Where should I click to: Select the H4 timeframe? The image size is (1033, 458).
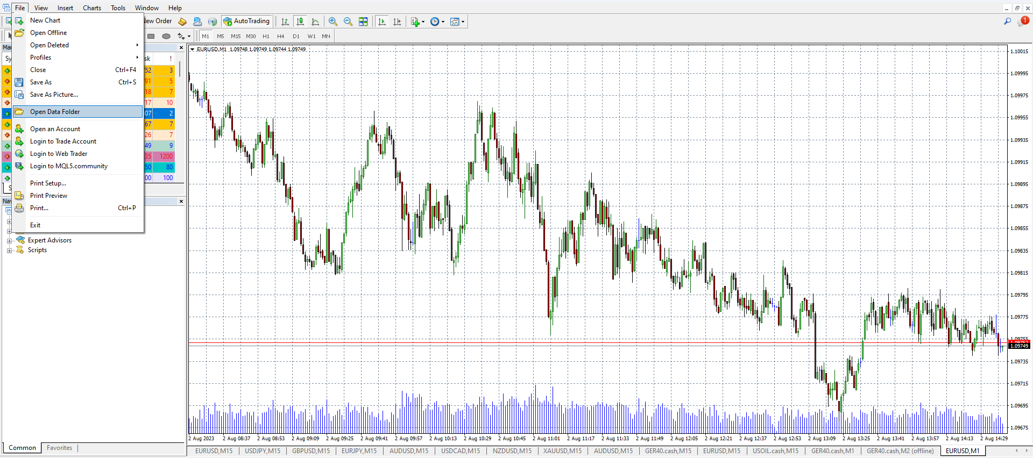click(x=281, y=36)
